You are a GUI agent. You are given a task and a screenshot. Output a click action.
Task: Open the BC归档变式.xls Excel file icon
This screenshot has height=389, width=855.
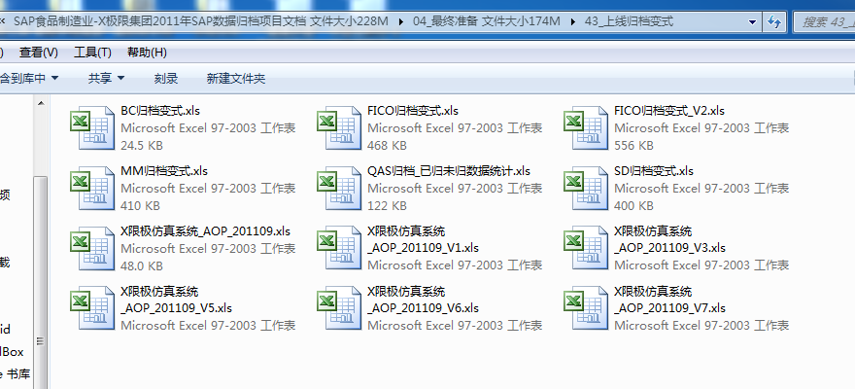coord(92,127)
